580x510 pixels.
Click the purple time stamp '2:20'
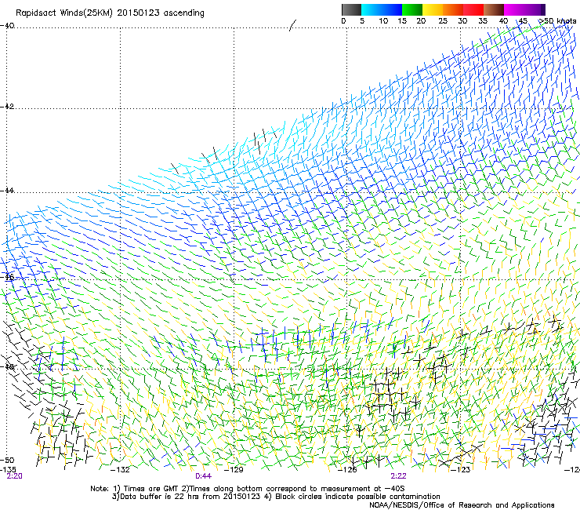click(15, 476)
